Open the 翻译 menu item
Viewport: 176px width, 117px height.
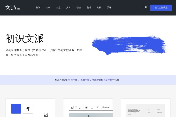(89, 8)
